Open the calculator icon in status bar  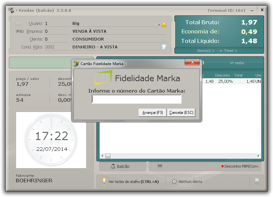(257, 181)
